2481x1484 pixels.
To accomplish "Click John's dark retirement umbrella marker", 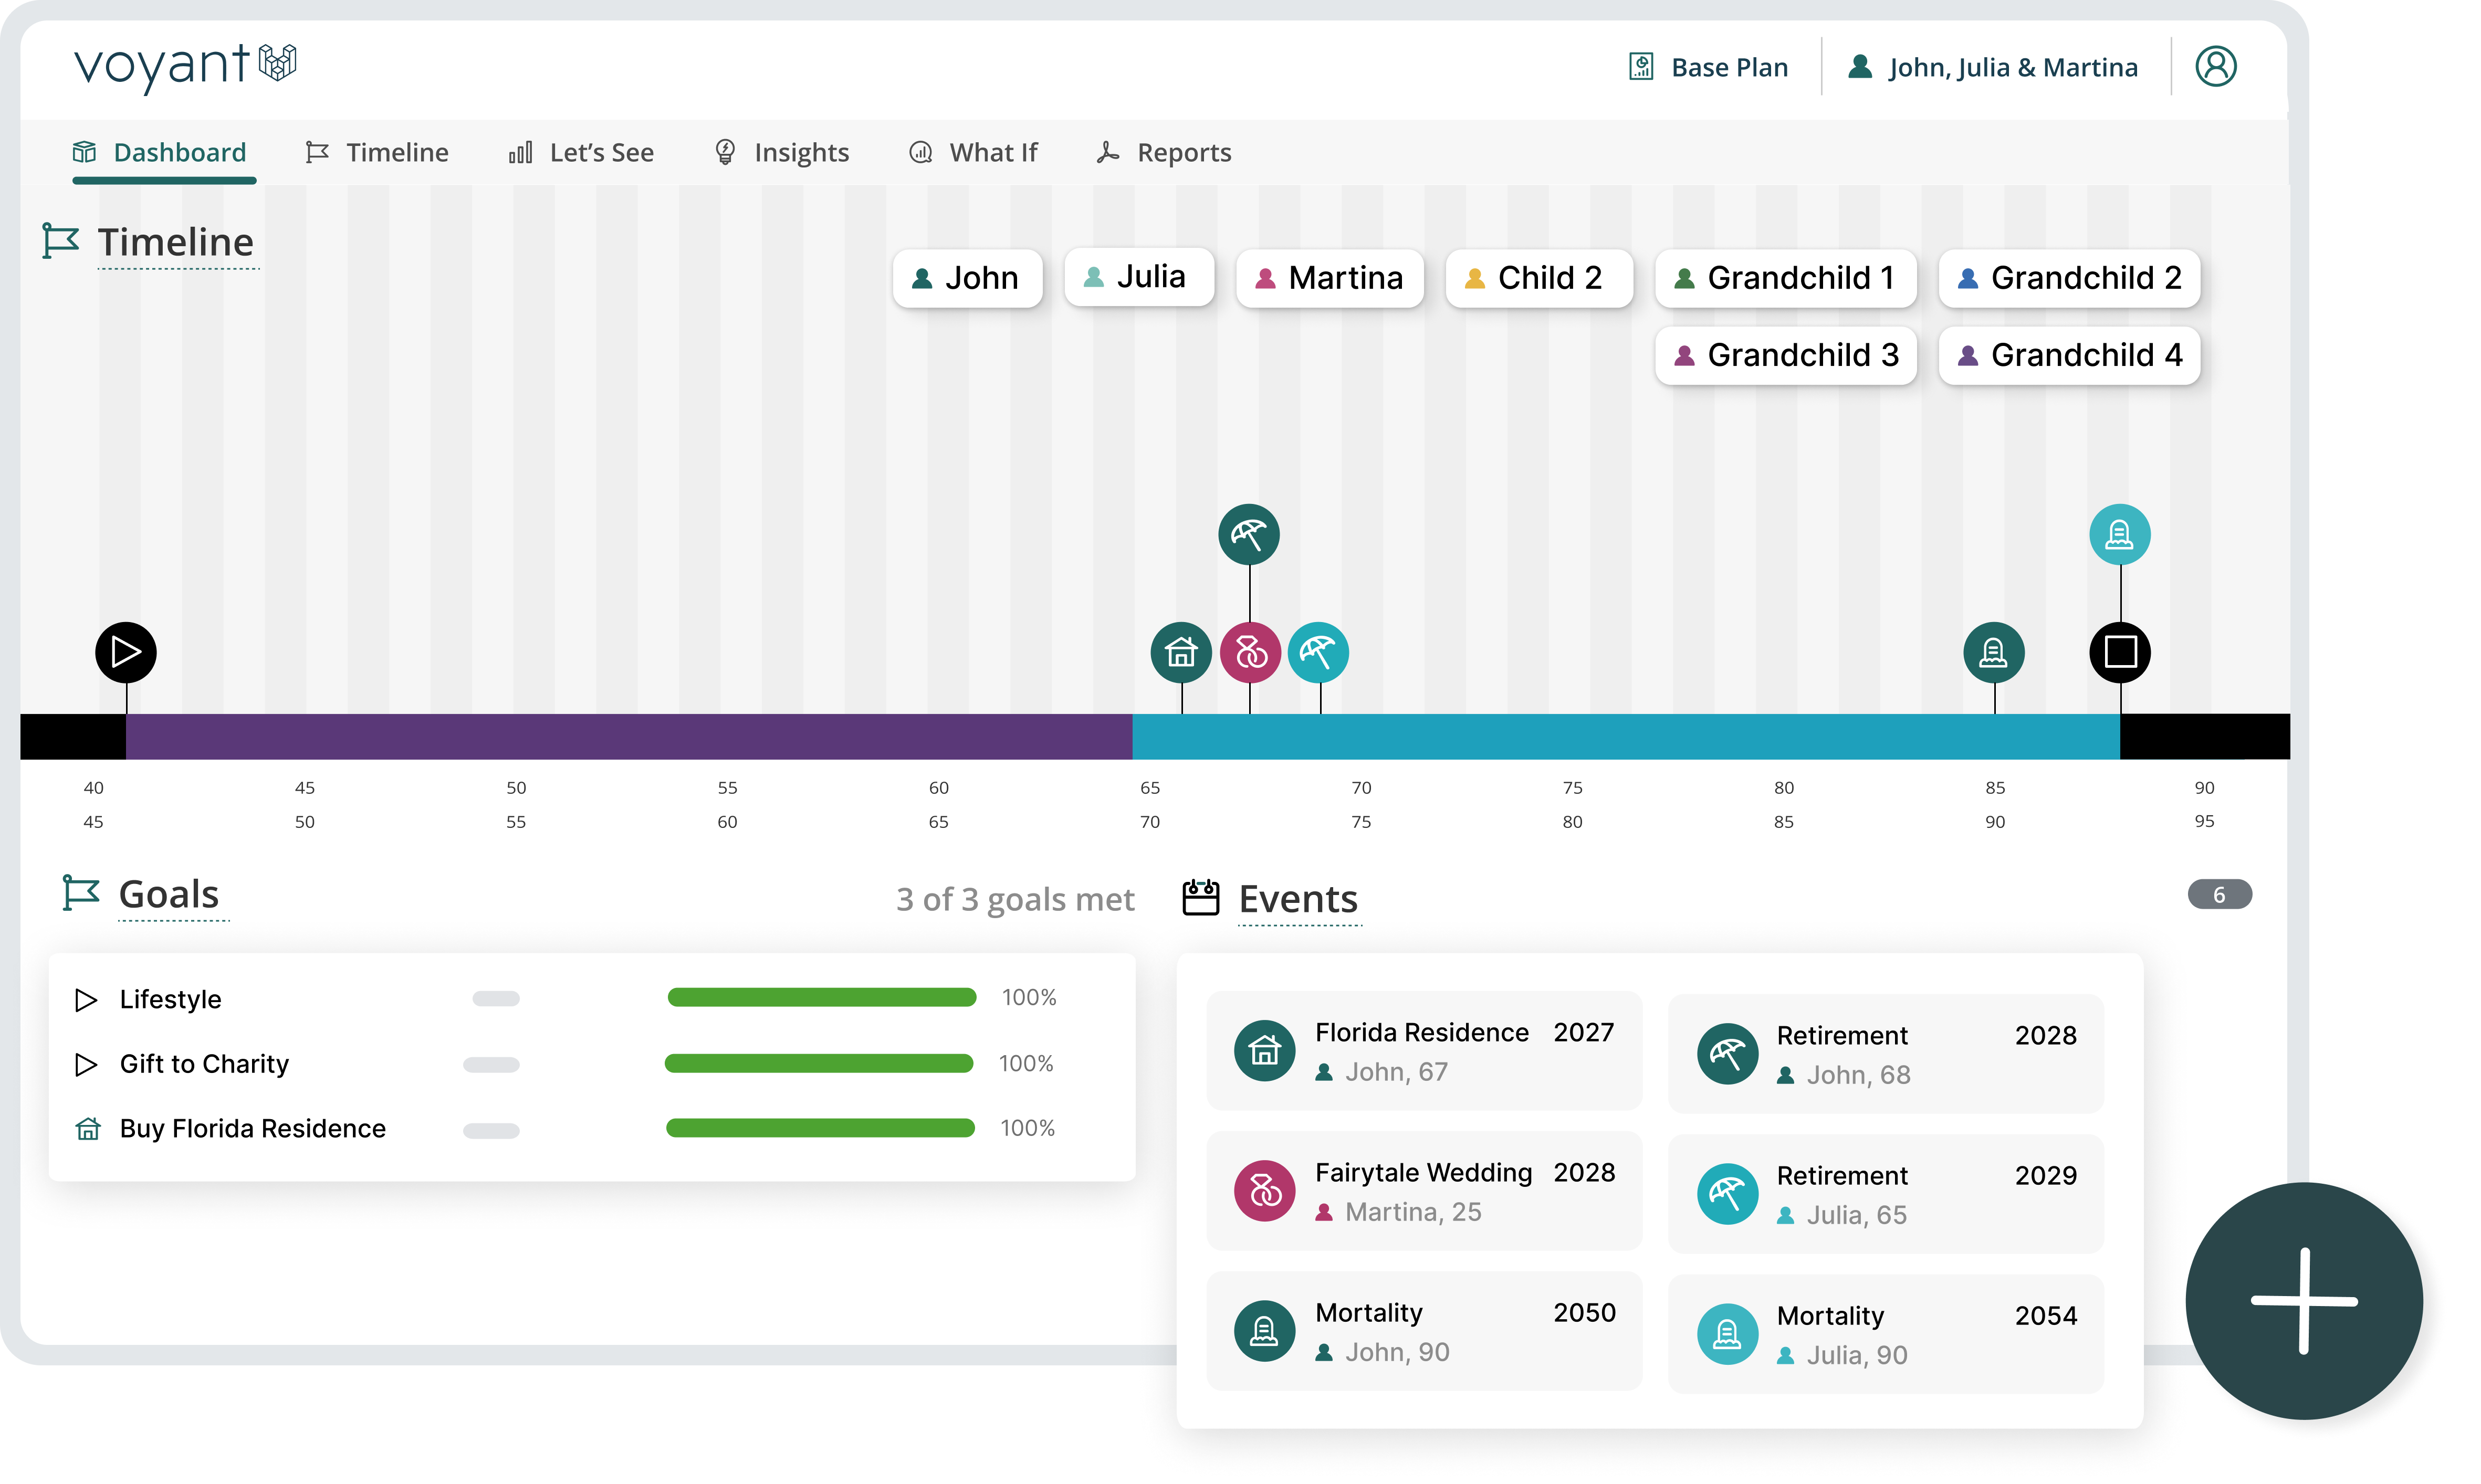I will click(1248, 535).
